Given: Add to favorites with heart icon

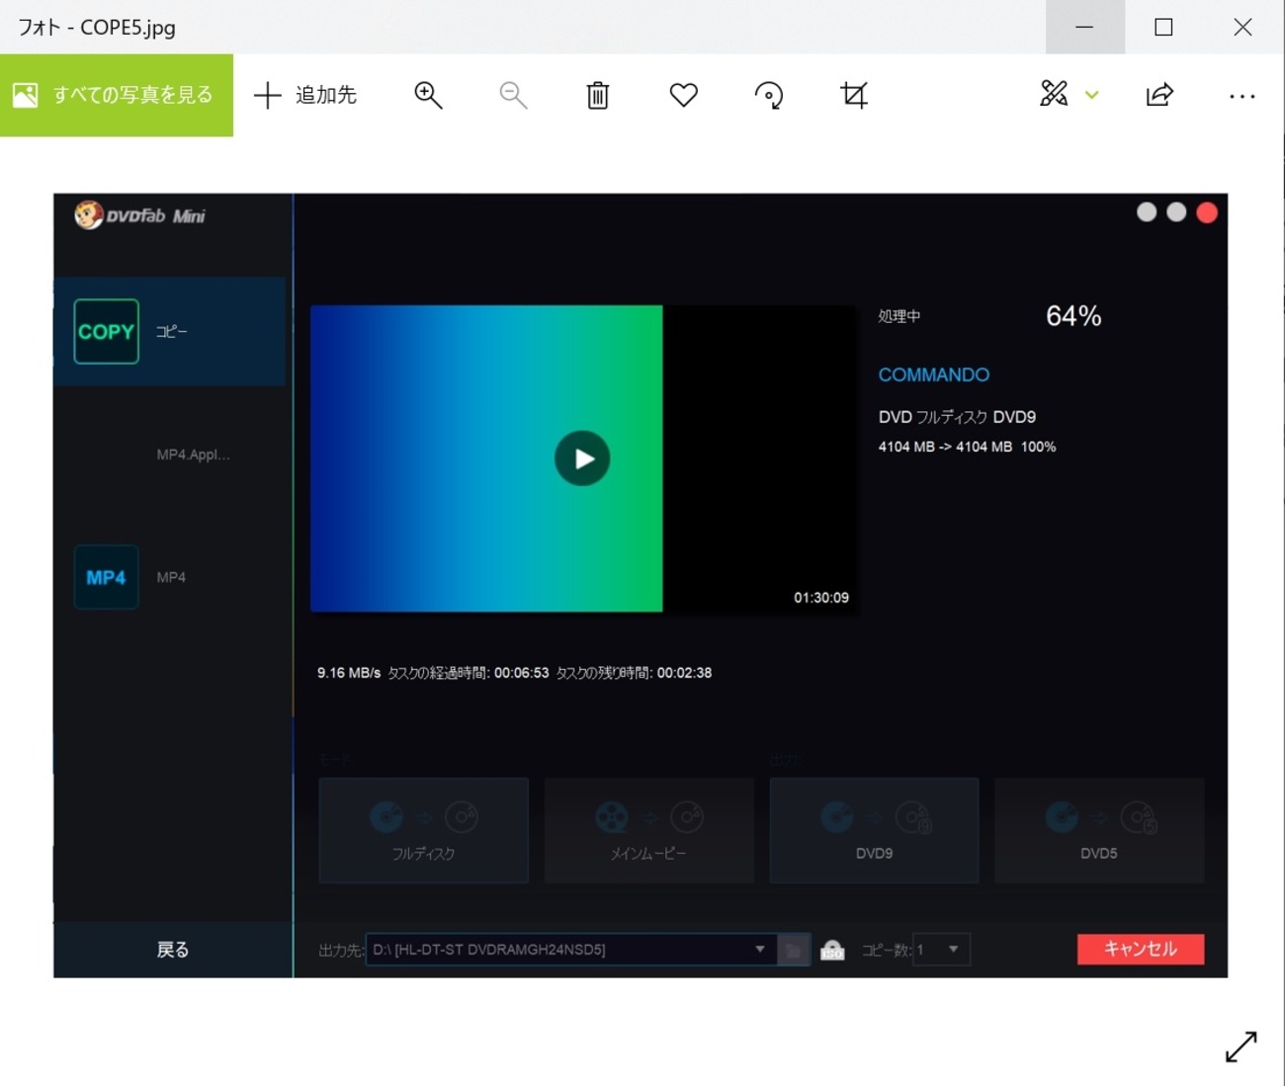Looking at the screenshot, I should pos(683,95).
